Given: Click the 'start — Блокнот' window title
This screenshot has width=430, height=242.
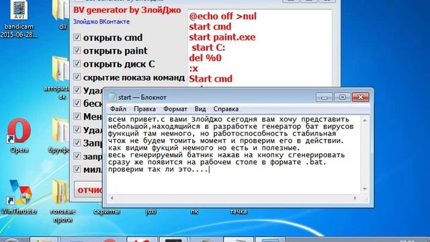Looking at the screenshot, I should (x=142, y=97).
